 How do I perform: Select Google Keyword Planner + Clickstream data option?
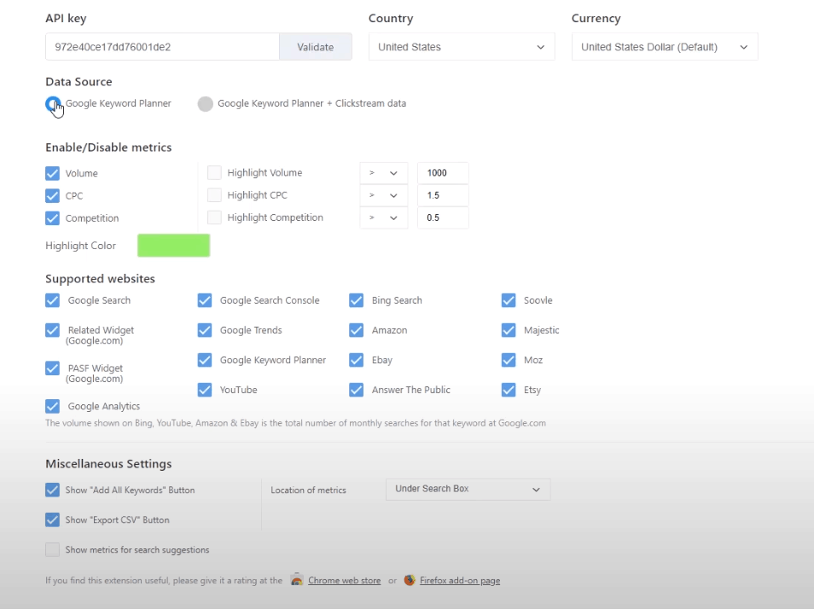205,104
